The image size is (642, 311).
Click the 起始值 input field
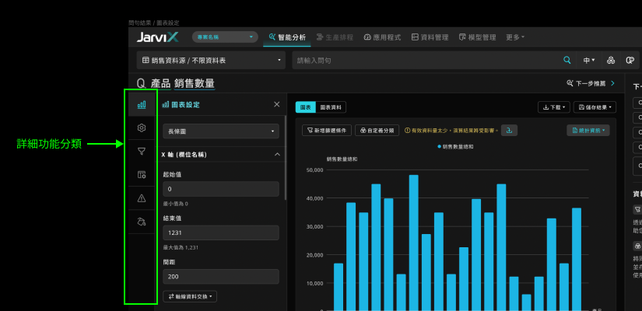click(221, 189)
